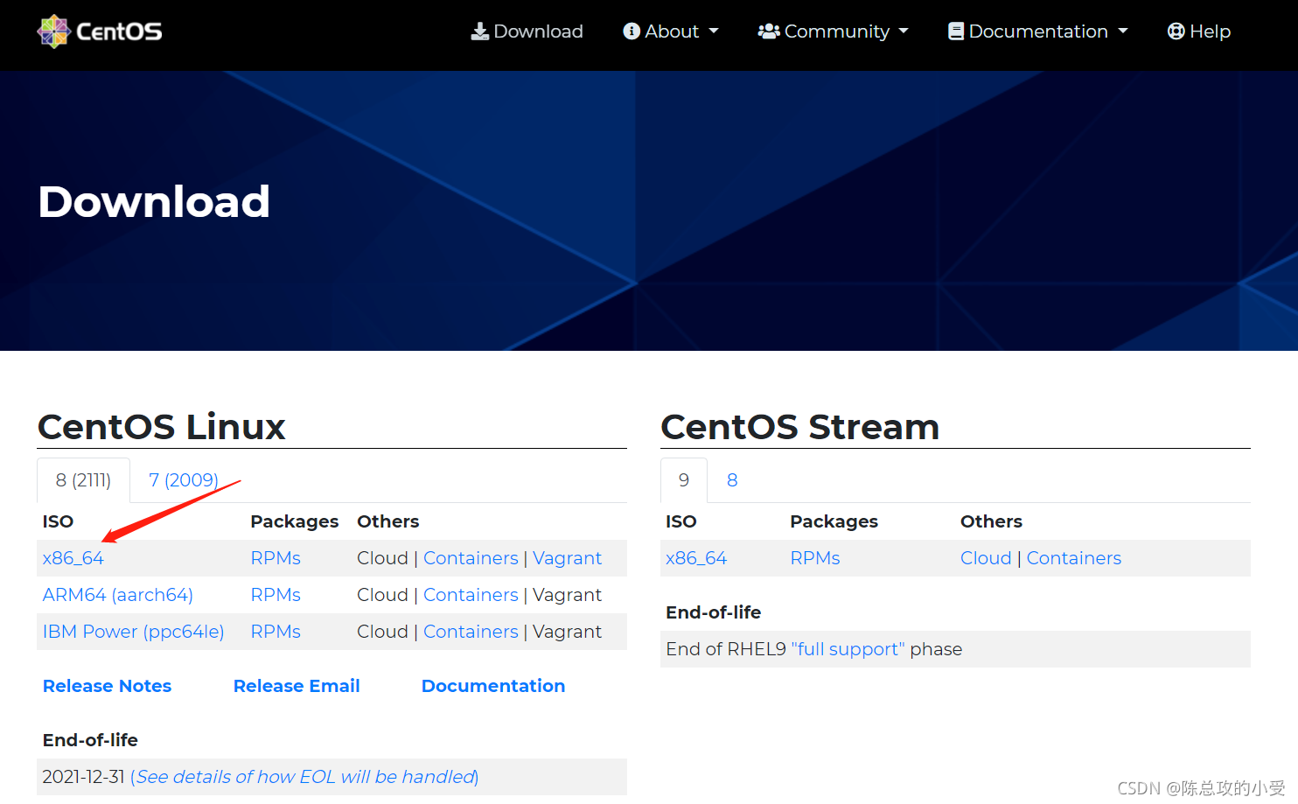The height and width of the screenshot is (804, 1298).
Task: Open the Release Notes link
Action: 107,686
